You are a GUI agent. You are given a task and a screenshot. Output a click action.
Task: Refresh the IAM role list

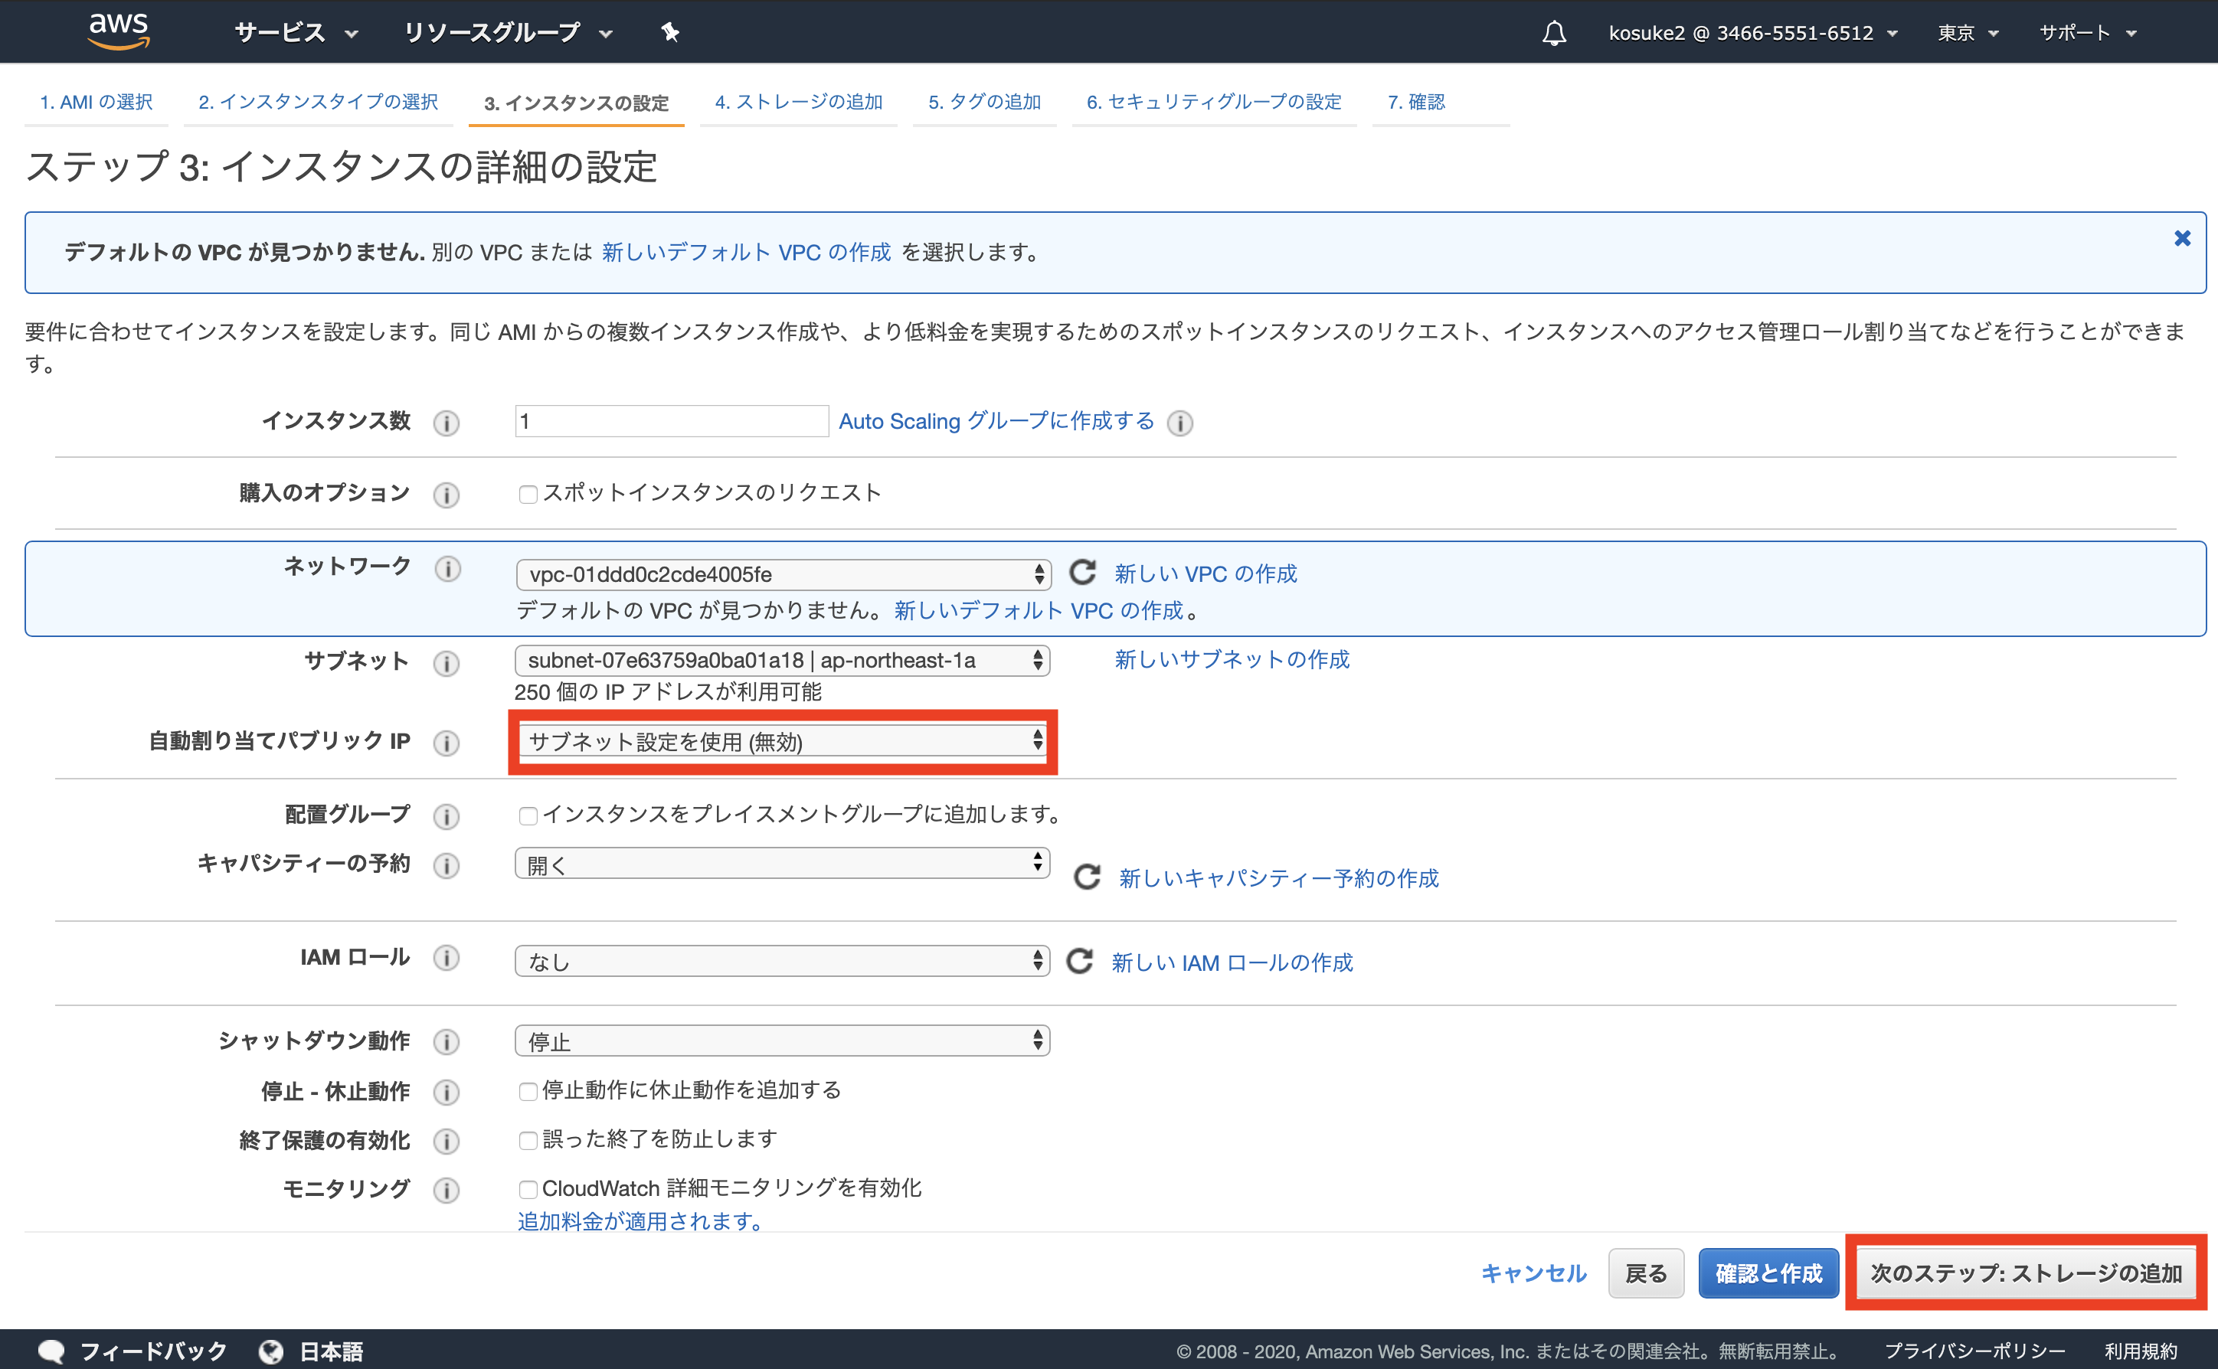[1080, 961]
